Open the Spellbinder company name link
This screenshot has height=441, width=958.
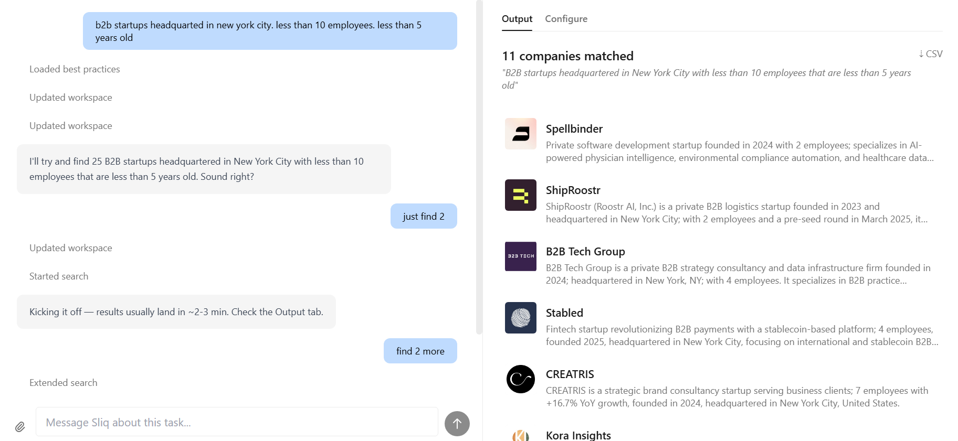(574, 129)
